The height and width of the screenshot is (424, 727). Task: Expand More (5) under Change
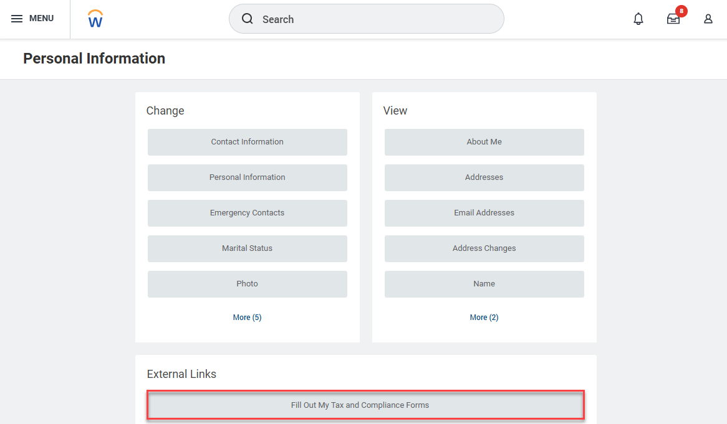pyautogui.click(x=247, y=317)
